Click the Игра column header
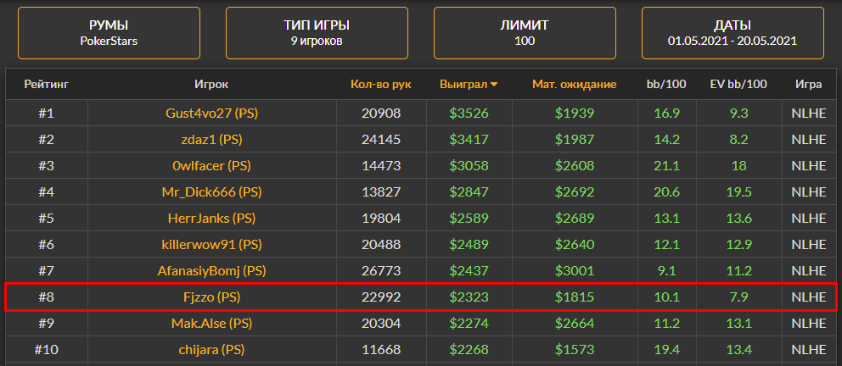842x366 pixels. [x=809, y=84]
